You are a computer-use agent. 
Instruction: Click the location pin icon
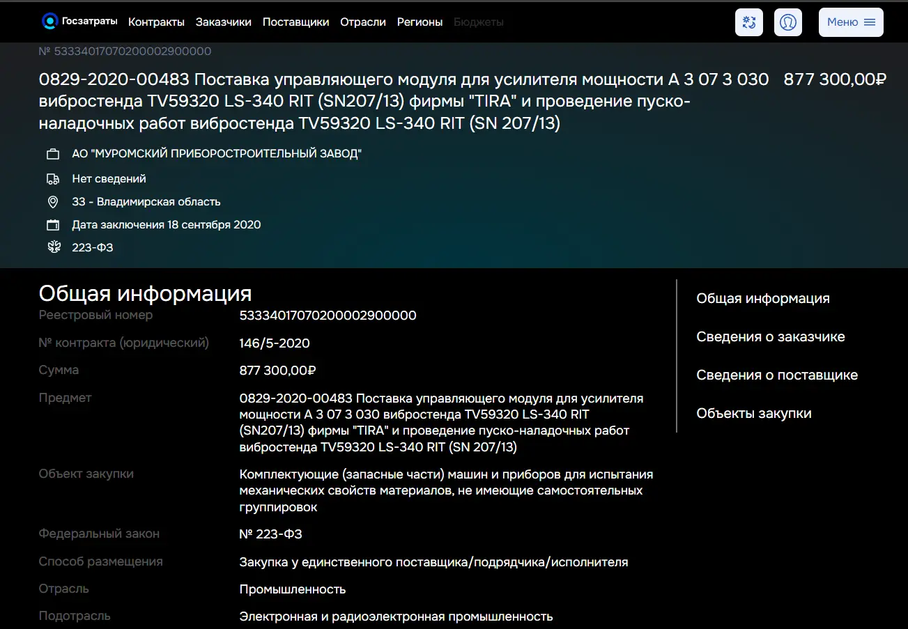pyautogui.click(x=53, y=202)
